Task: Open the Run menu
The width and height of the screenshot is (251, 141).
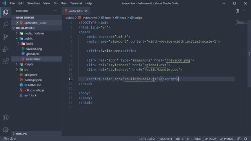Action: pyautogui.click(x=64, y=3)
